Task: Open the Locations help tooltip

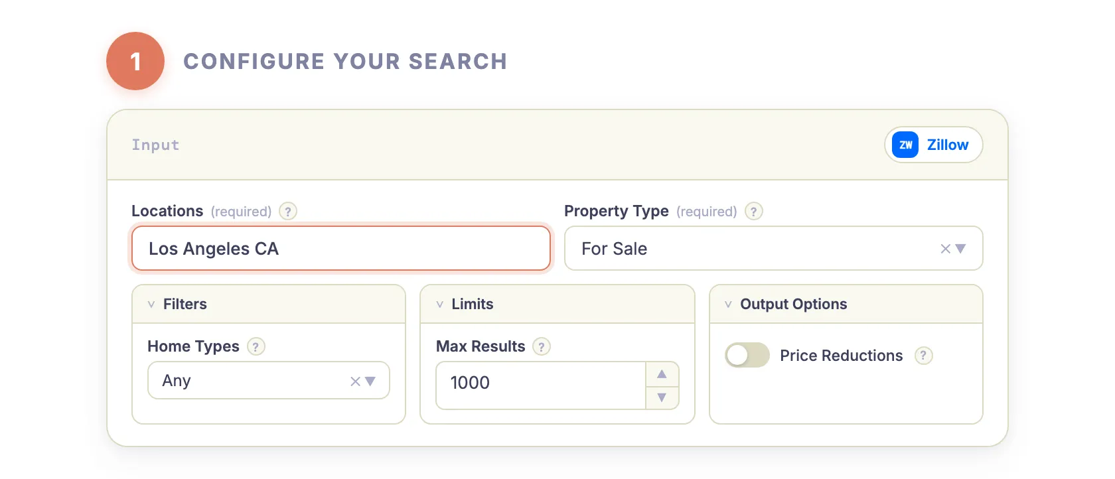Action: (x=287, y=211)
